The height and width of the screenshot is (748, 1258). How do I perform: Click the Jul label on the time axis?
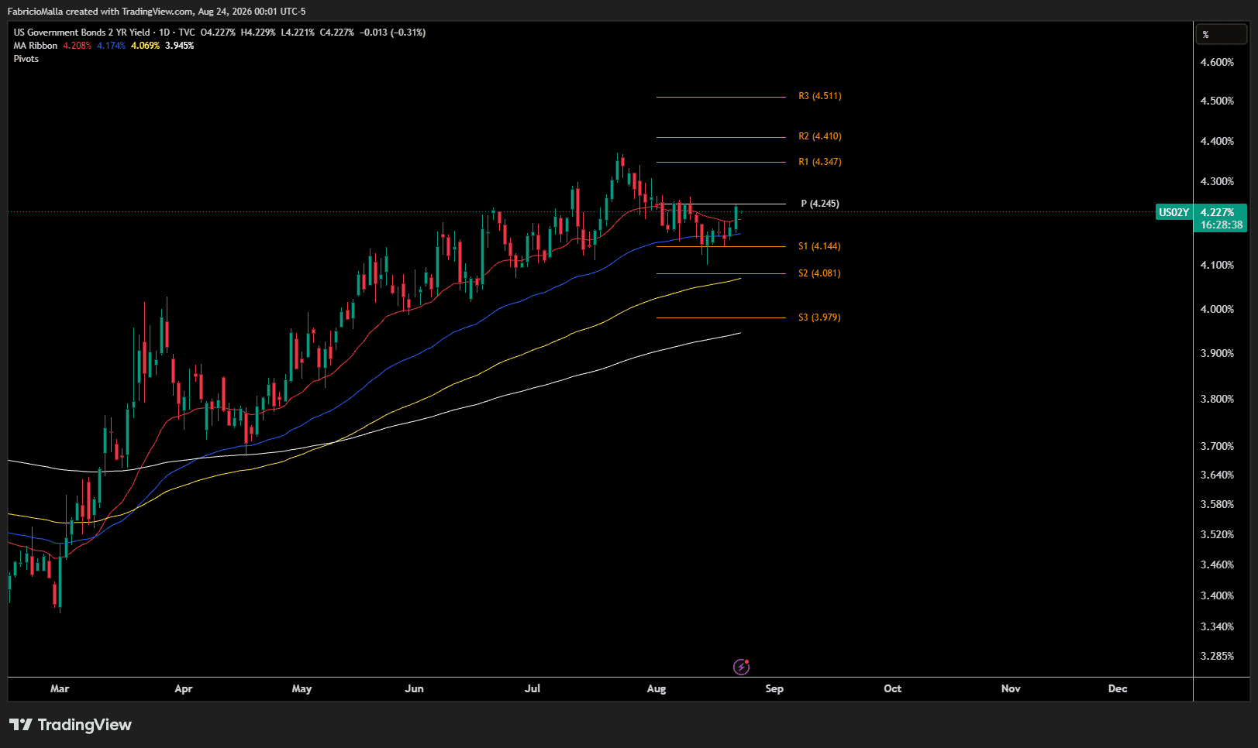point(532,688)
